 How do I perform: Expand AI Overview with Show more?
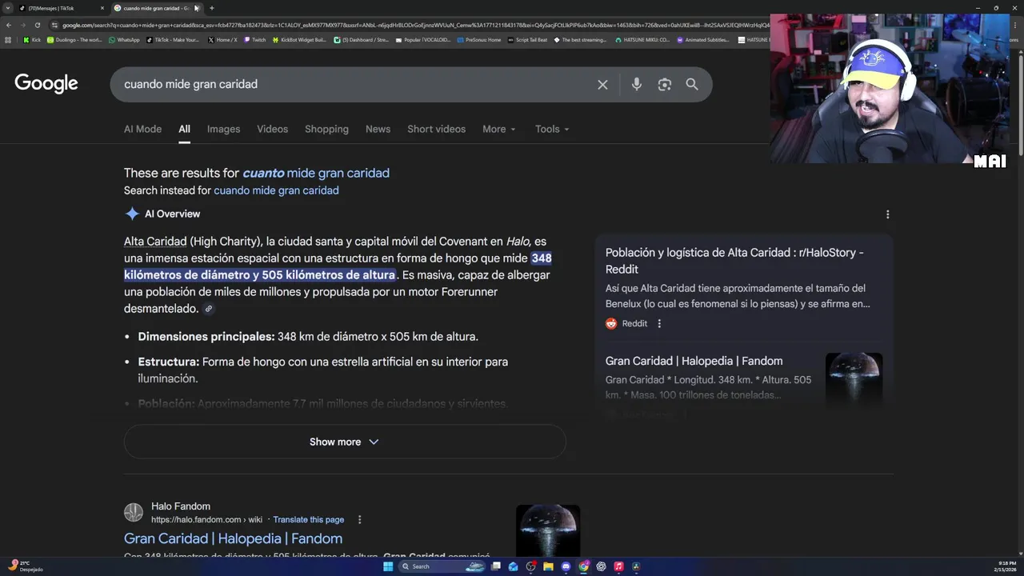345,442
